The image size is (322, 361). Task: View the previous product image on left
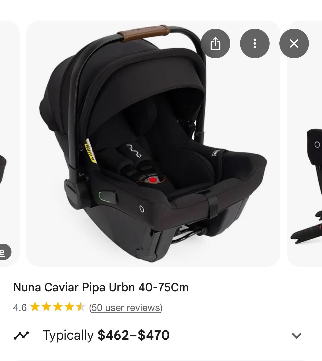10,143
